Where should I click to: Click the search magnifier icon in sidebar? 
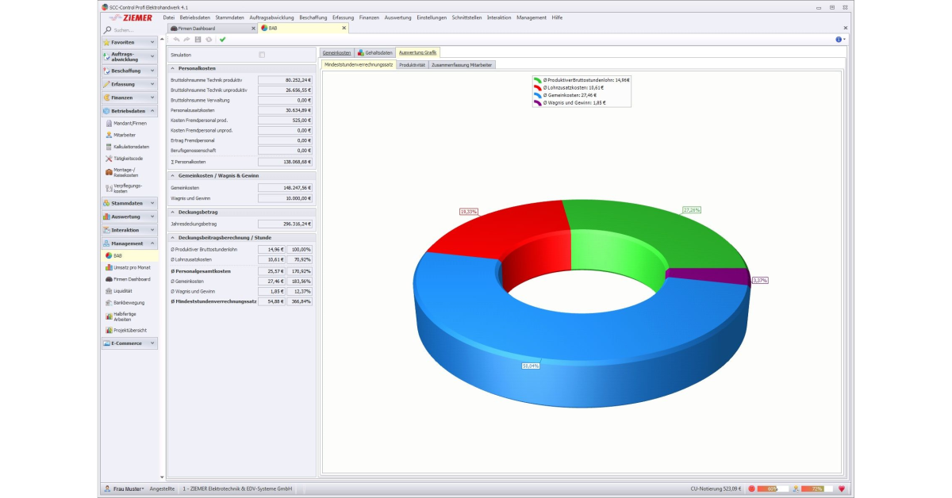click(x=108, y=29)
